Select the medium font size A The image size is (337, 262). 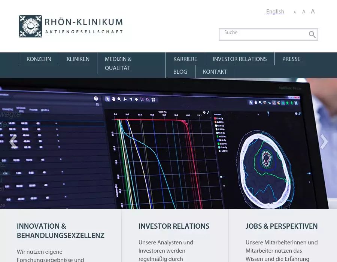(304, 12)
